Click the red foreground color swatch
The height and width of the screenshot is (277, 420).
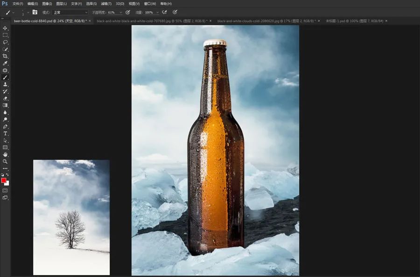[4, 180]
